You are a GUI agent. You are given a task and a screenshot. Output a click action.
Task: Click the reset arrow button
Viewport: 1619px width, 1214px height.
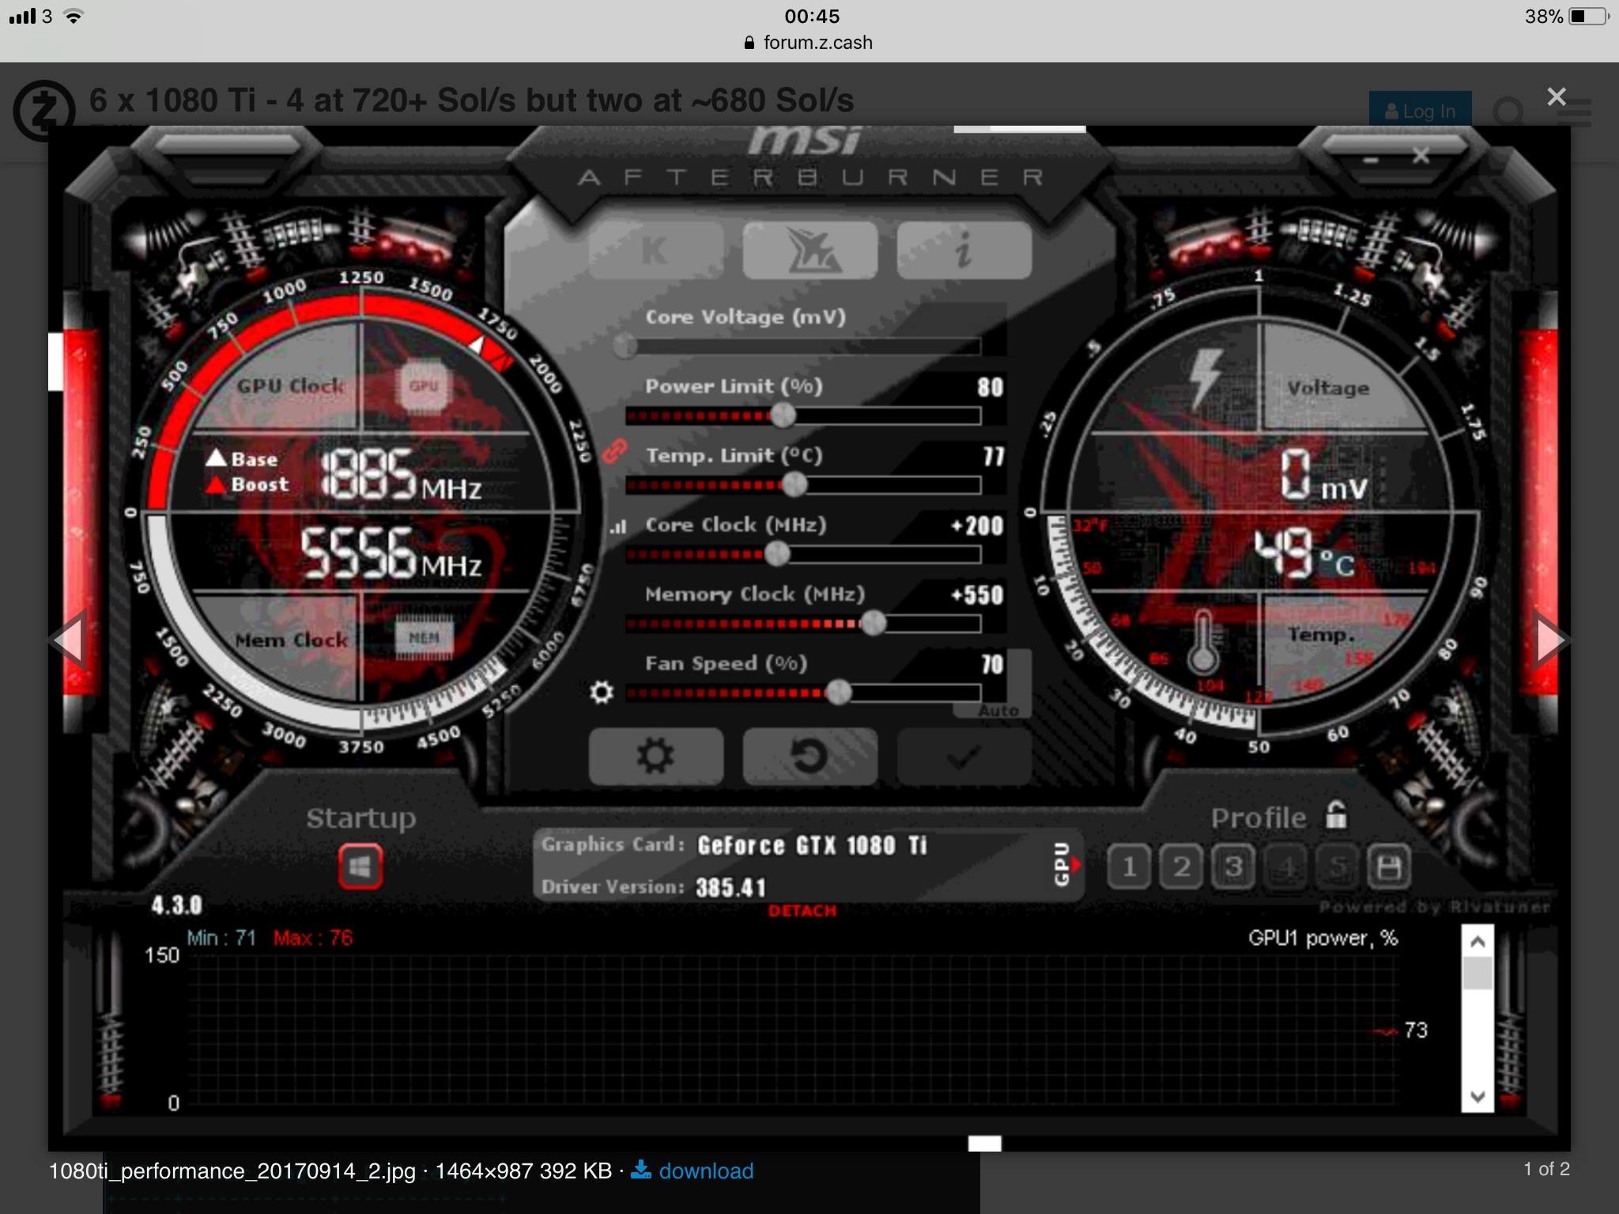click(x=809, y=756)
